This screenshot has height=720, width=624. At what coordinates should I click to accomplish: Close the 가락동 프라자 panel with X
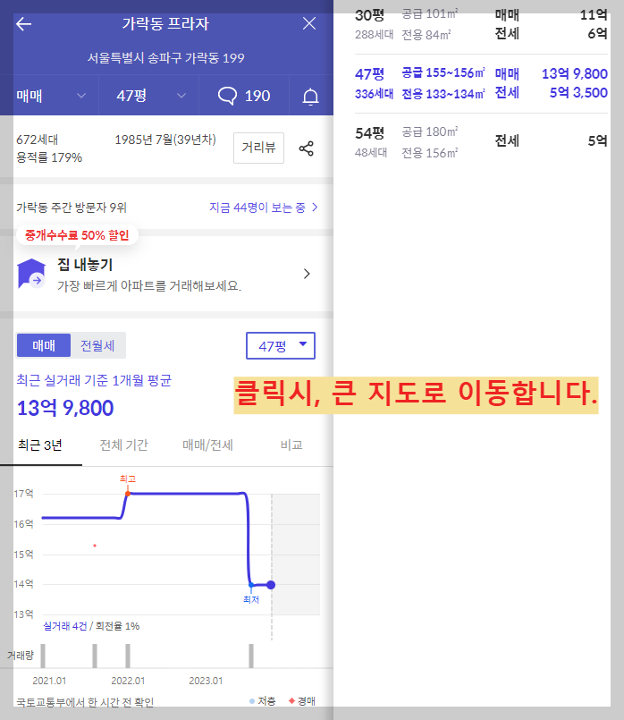coord(309,23)
